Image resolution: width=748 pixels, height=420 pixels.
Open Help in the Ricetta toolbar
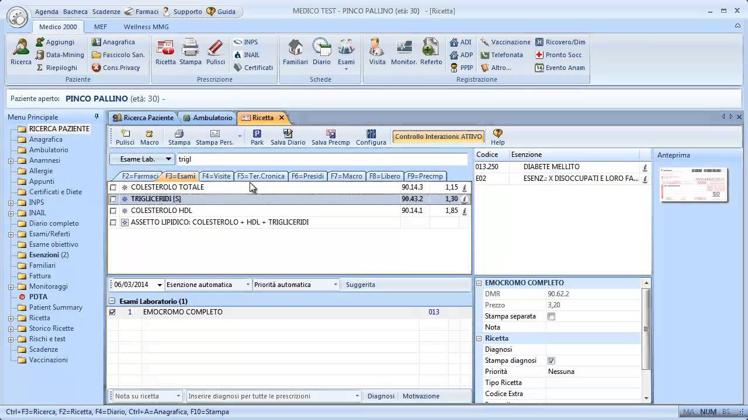tap(498, 138)
